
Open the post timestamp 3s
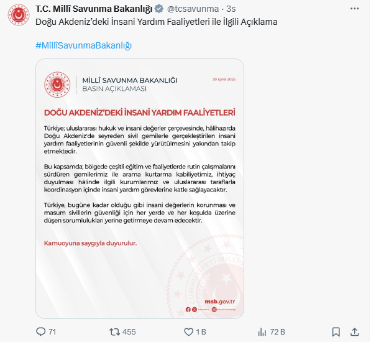pos(231,9)
